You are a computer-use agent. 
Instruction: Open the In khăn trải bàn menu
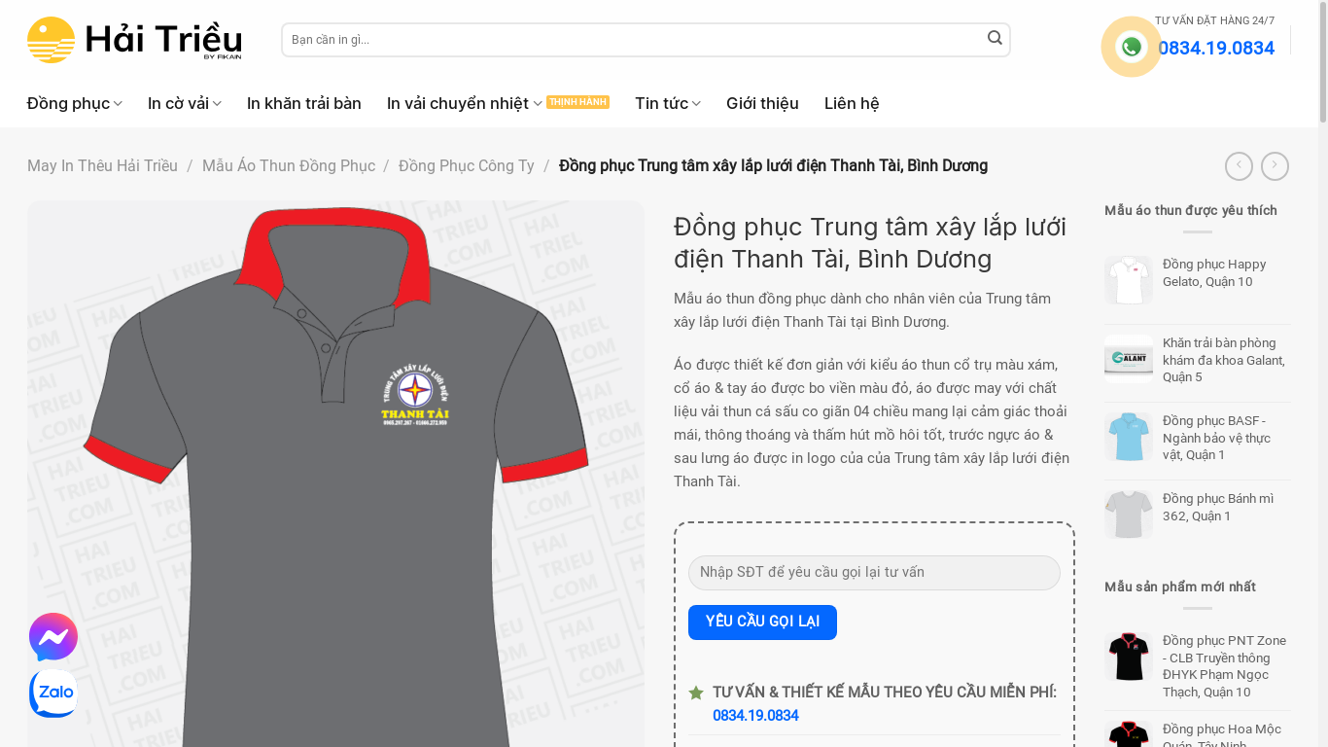[x=304, y=103]
